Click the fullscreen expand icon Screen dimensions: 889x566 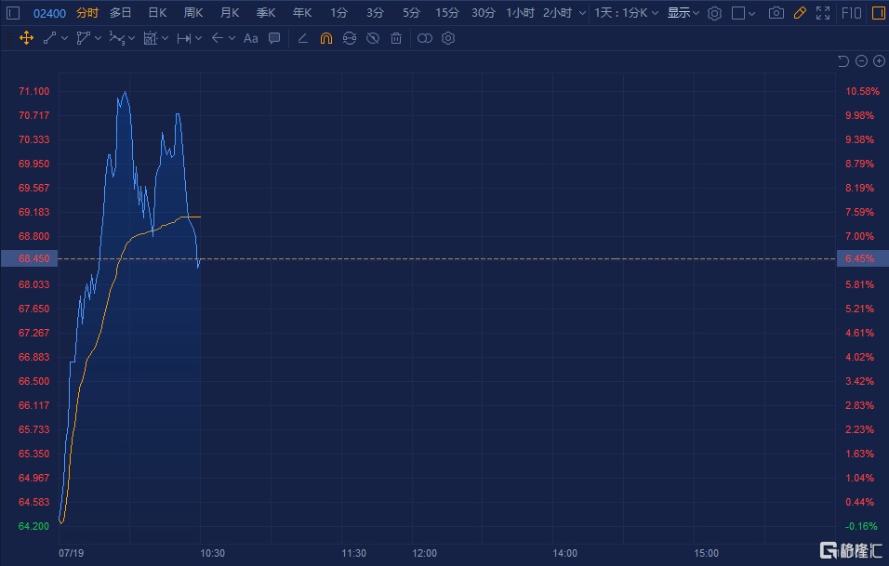[x=822, y=13]
